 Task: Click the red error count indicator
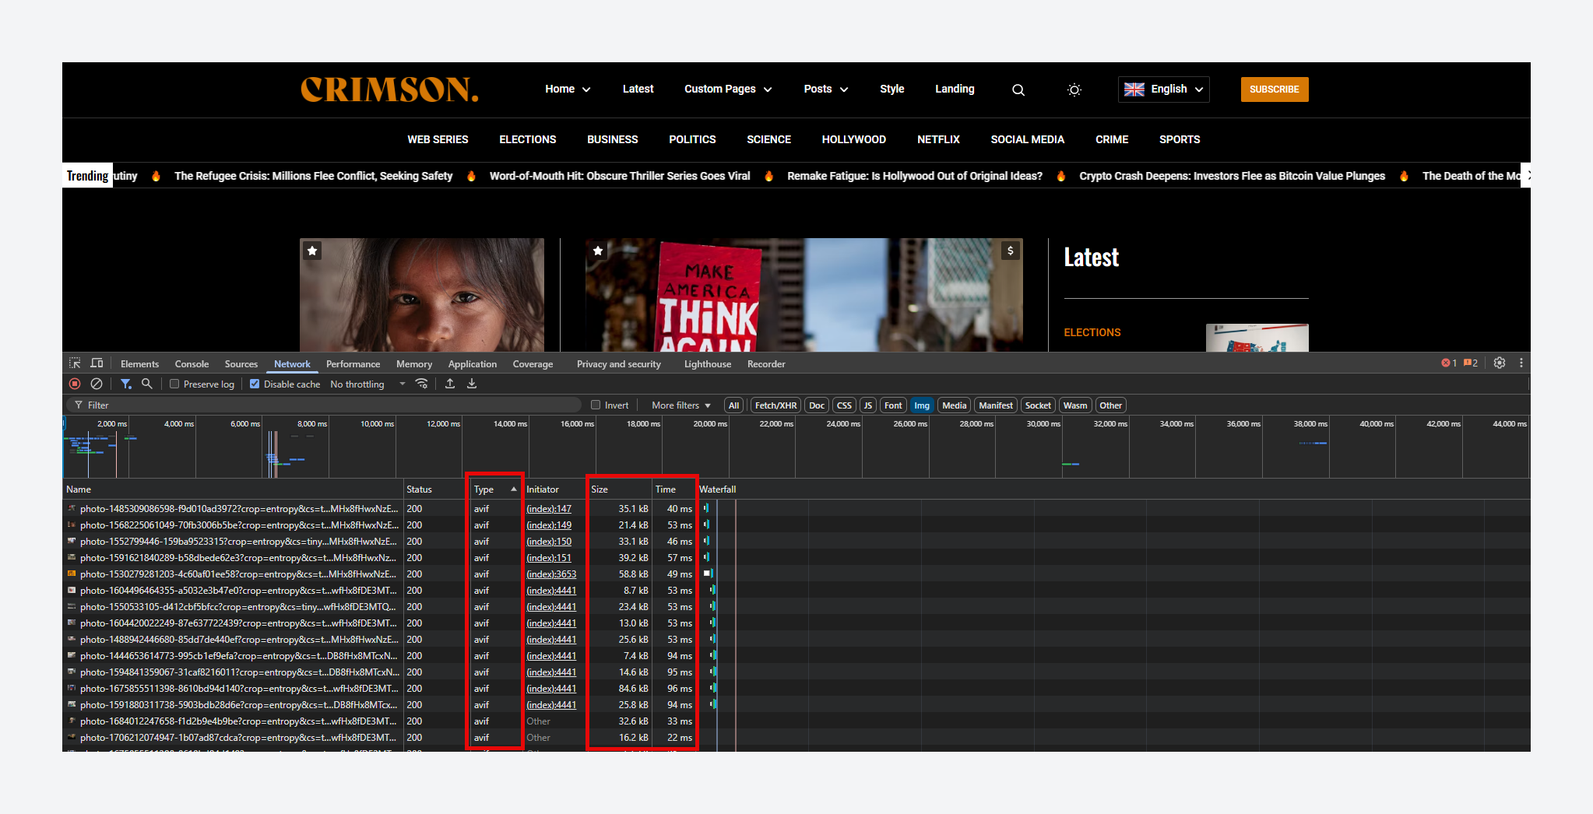coord(1449,363)
